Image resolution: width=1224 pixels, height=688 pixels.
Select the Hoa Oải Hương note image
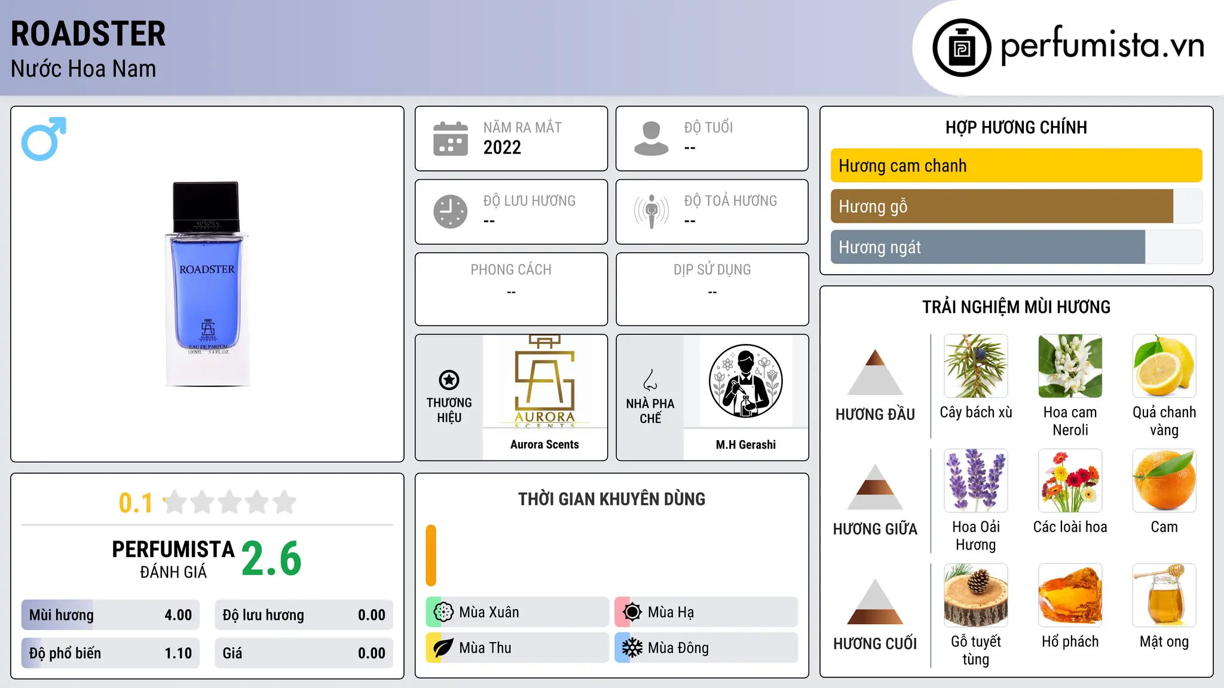(x=976, y=481)
